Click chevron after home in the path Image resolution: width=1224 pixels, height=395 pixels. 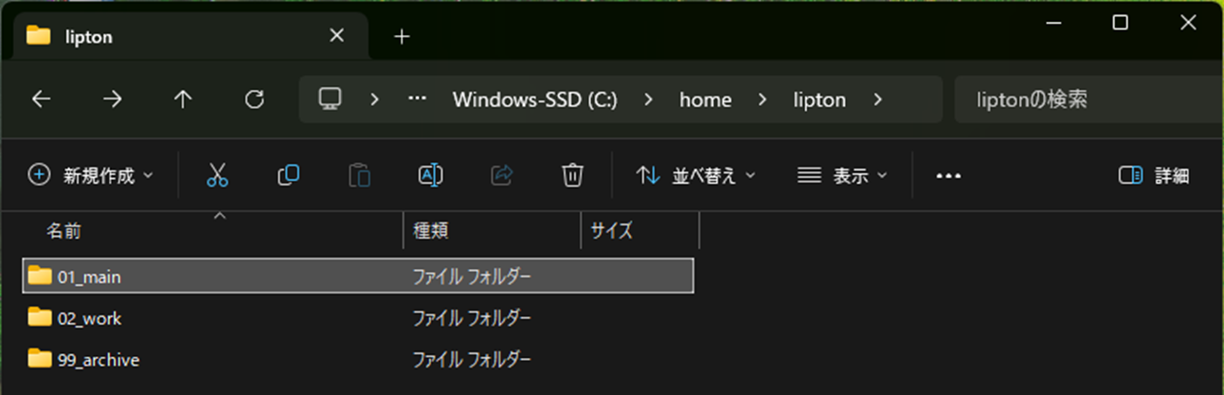(x=763, y=99)
